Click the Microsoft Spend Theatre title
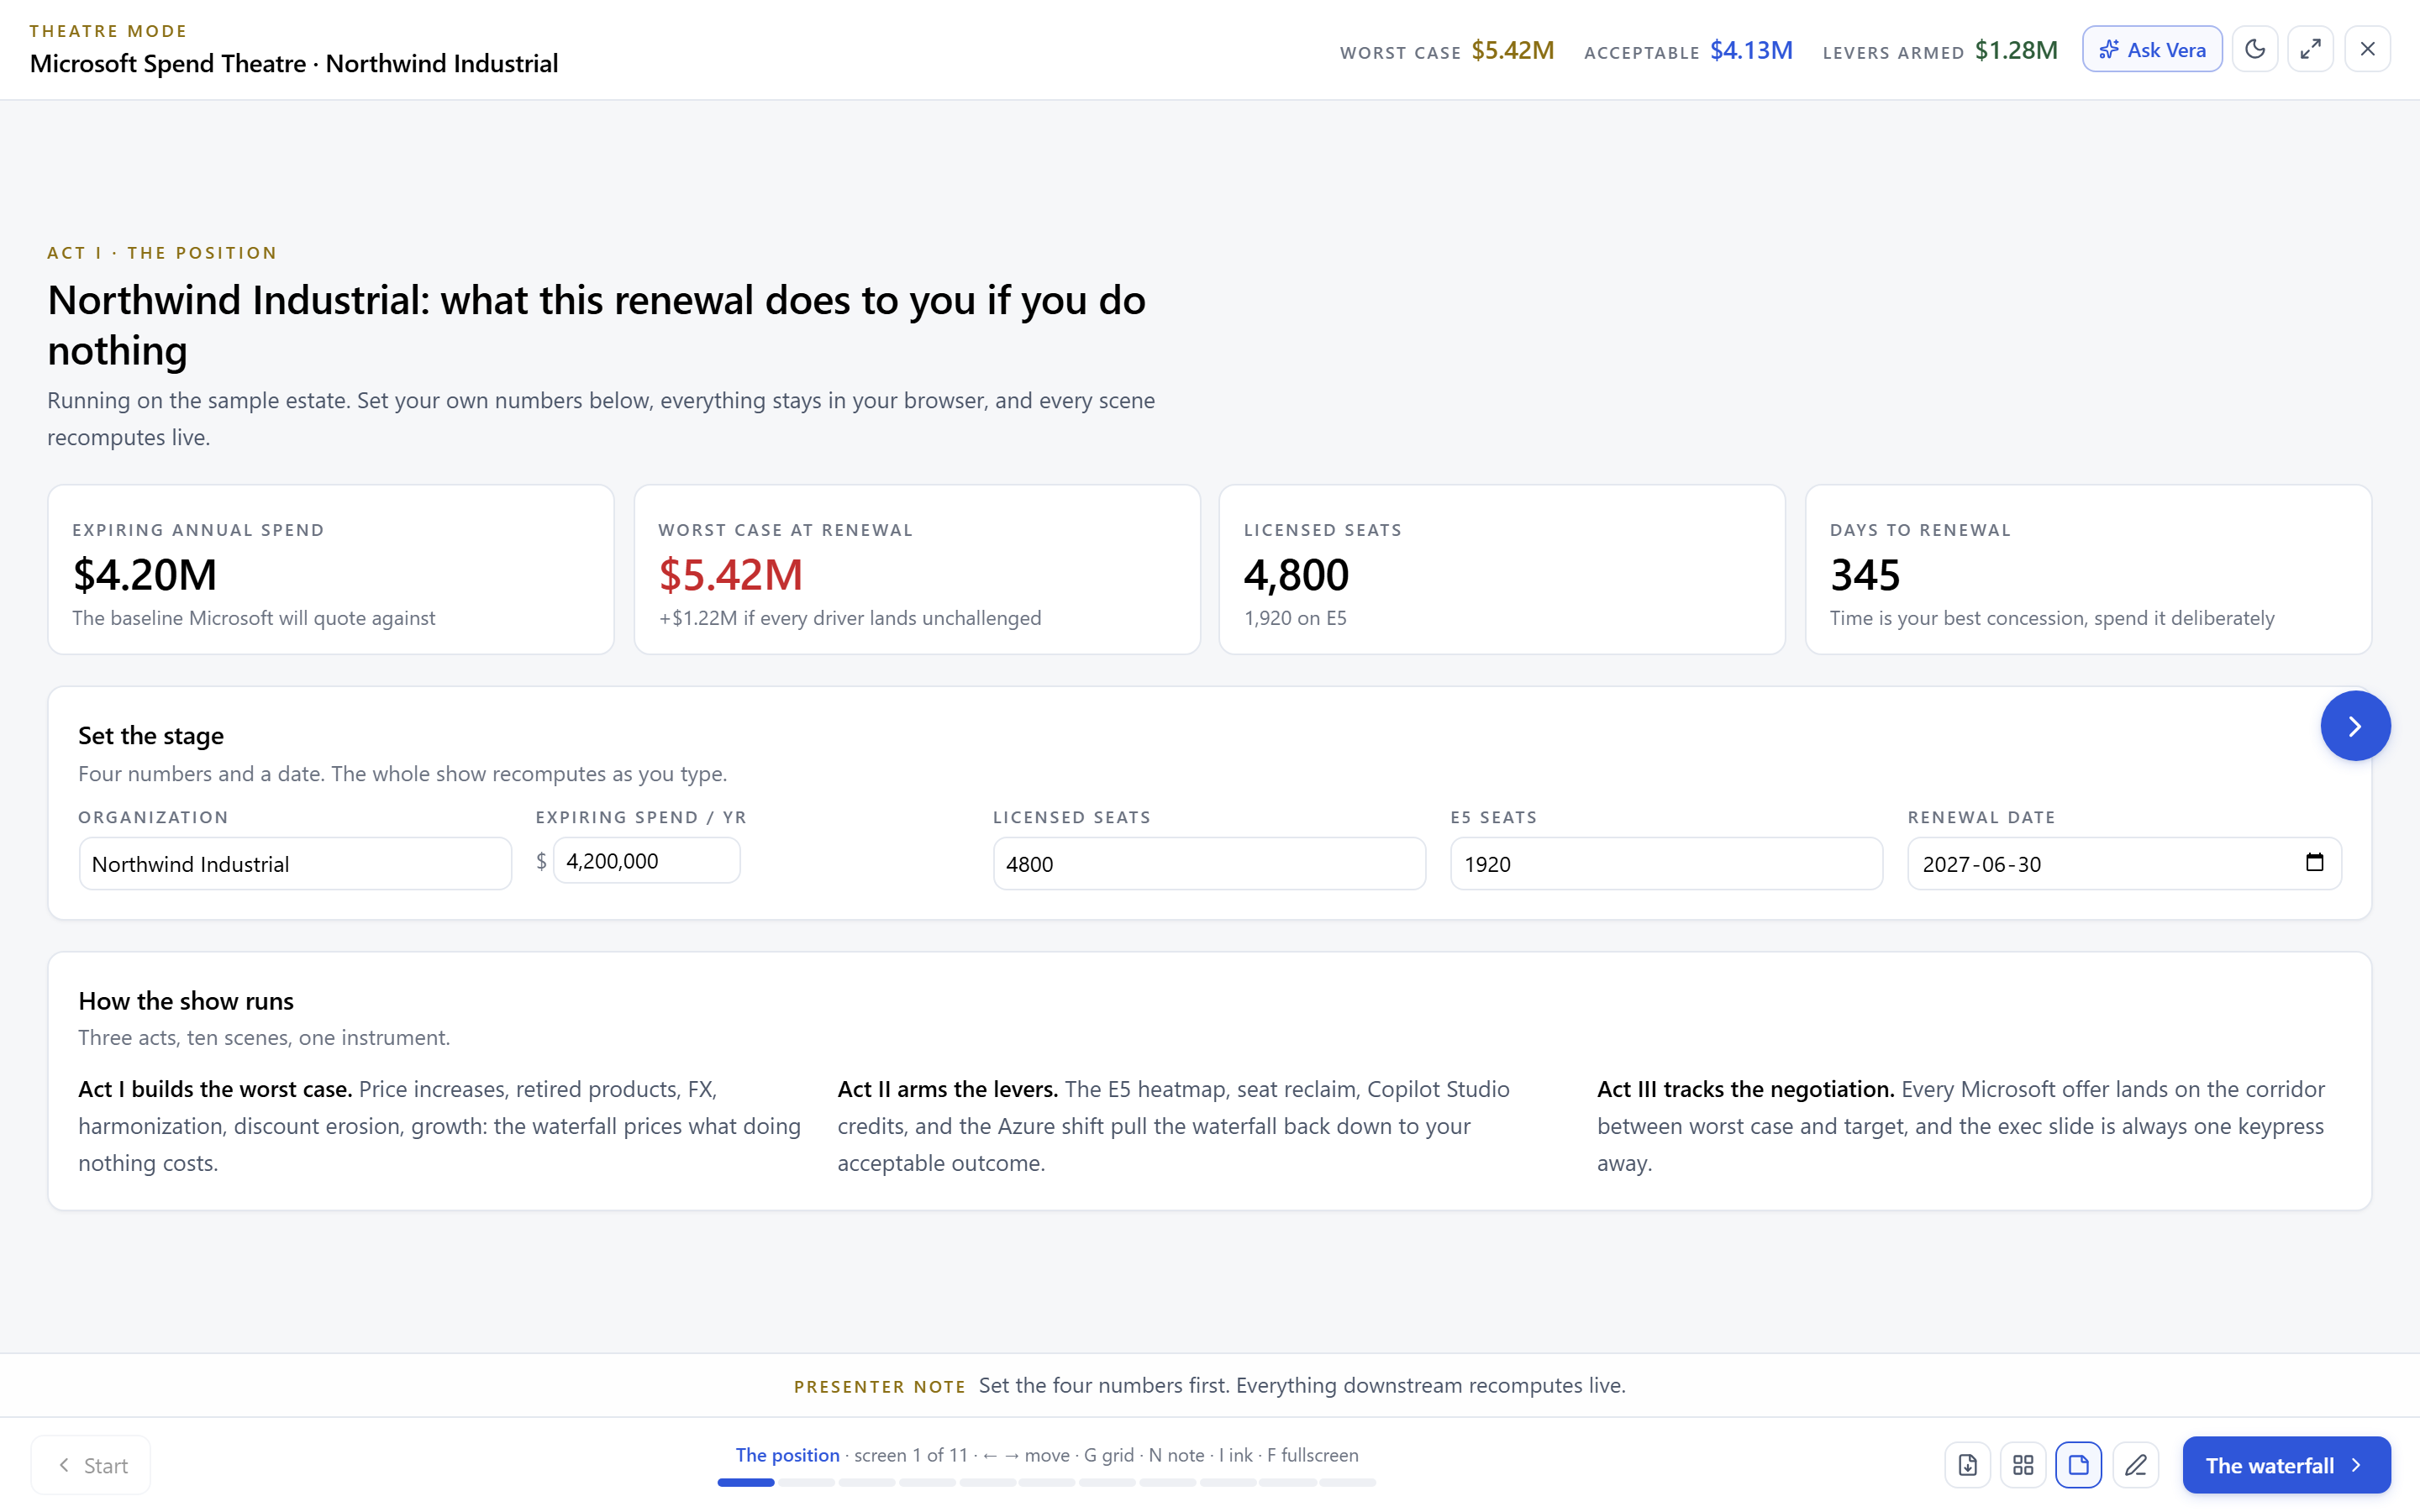This screenshot has width=2420, height=1512. point(294,63)
